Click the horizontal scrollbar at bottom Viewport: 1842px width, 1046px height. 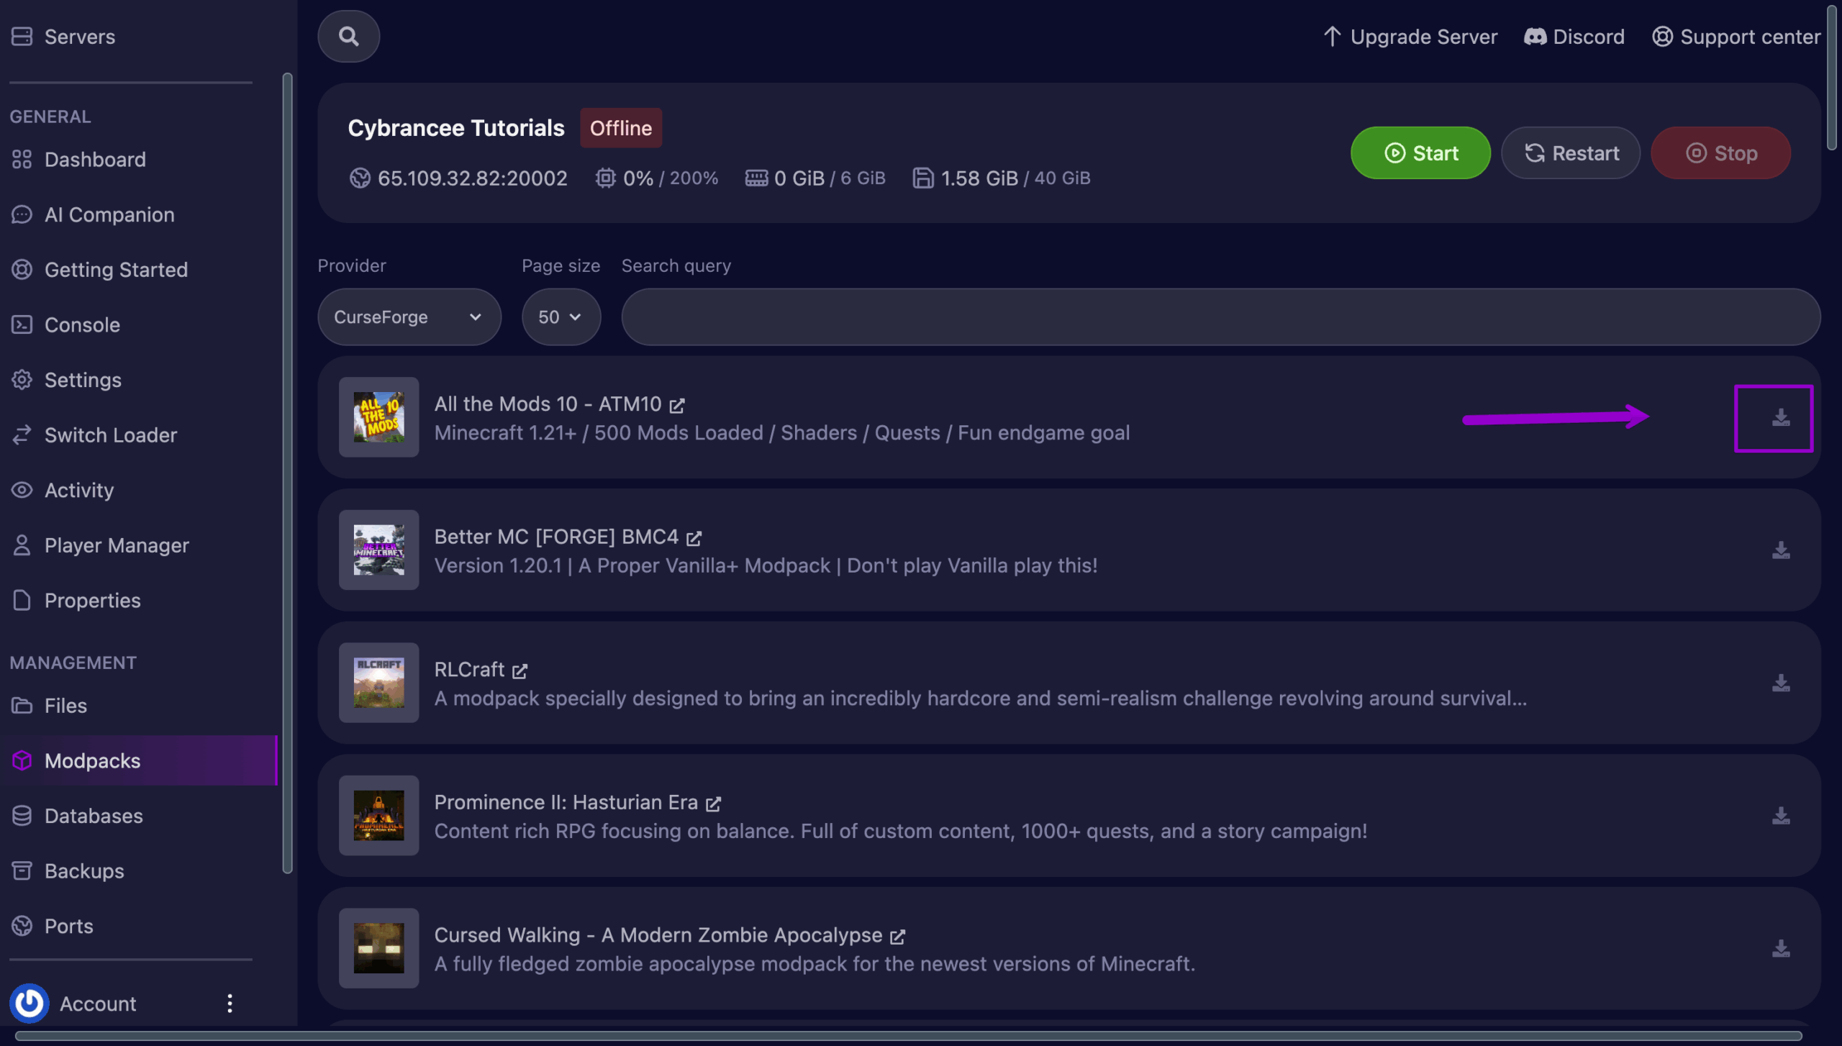click(x=907, y=1036)
